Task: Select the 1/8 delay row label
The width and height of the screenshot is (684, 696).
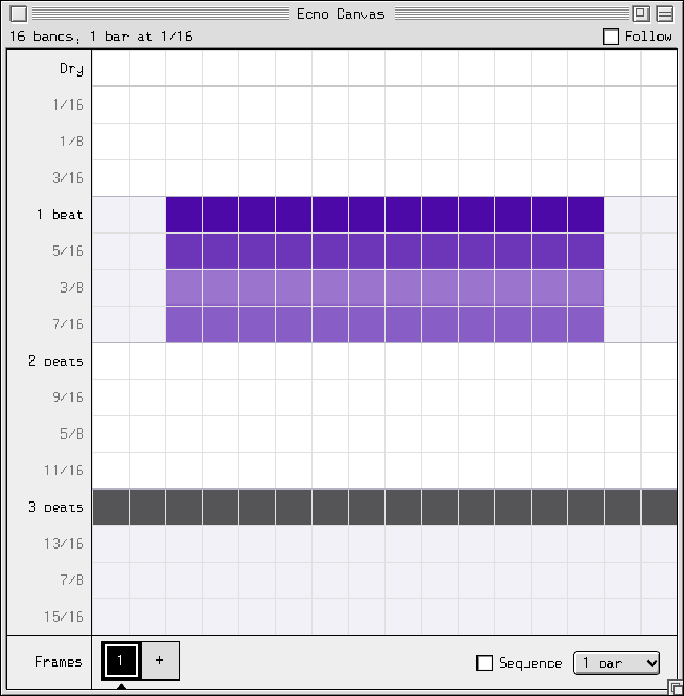Action: [x=72, y=141]
